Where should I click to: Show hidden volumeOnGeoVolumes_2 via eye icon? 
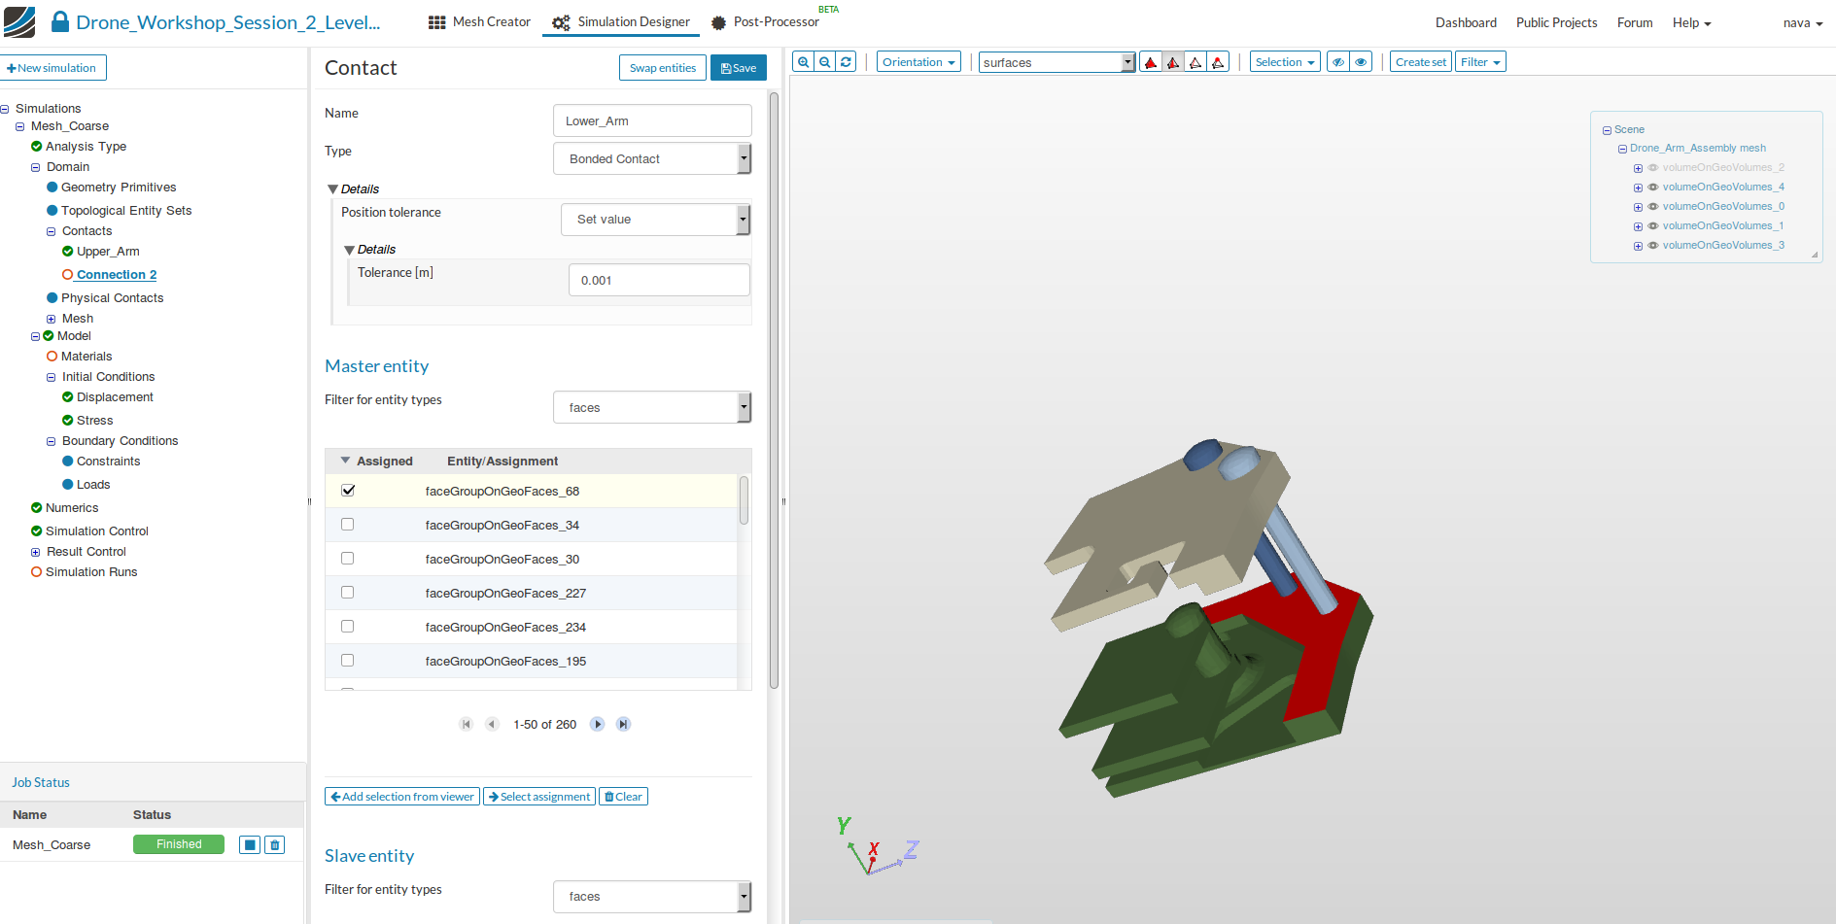(1653, 168)
